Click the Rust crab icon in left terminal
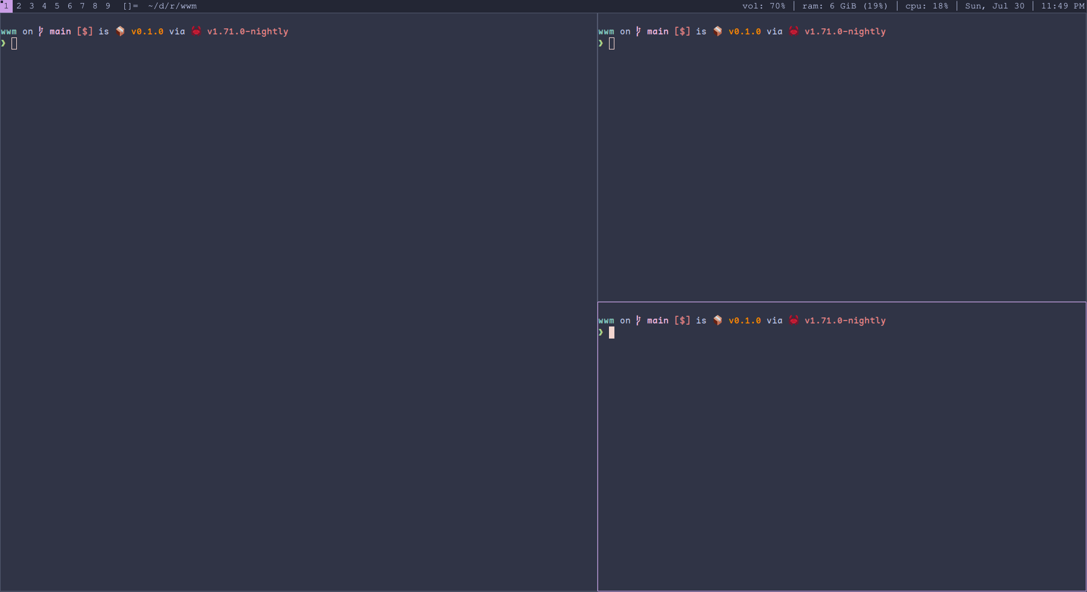1087x592 pixels. (196, 31)
